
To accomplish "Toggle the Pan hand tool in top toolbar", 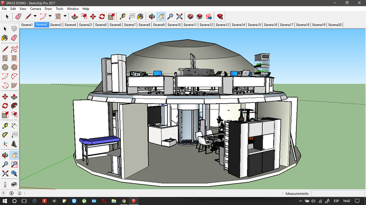I will pyautogui.click(x=161, y=16).
